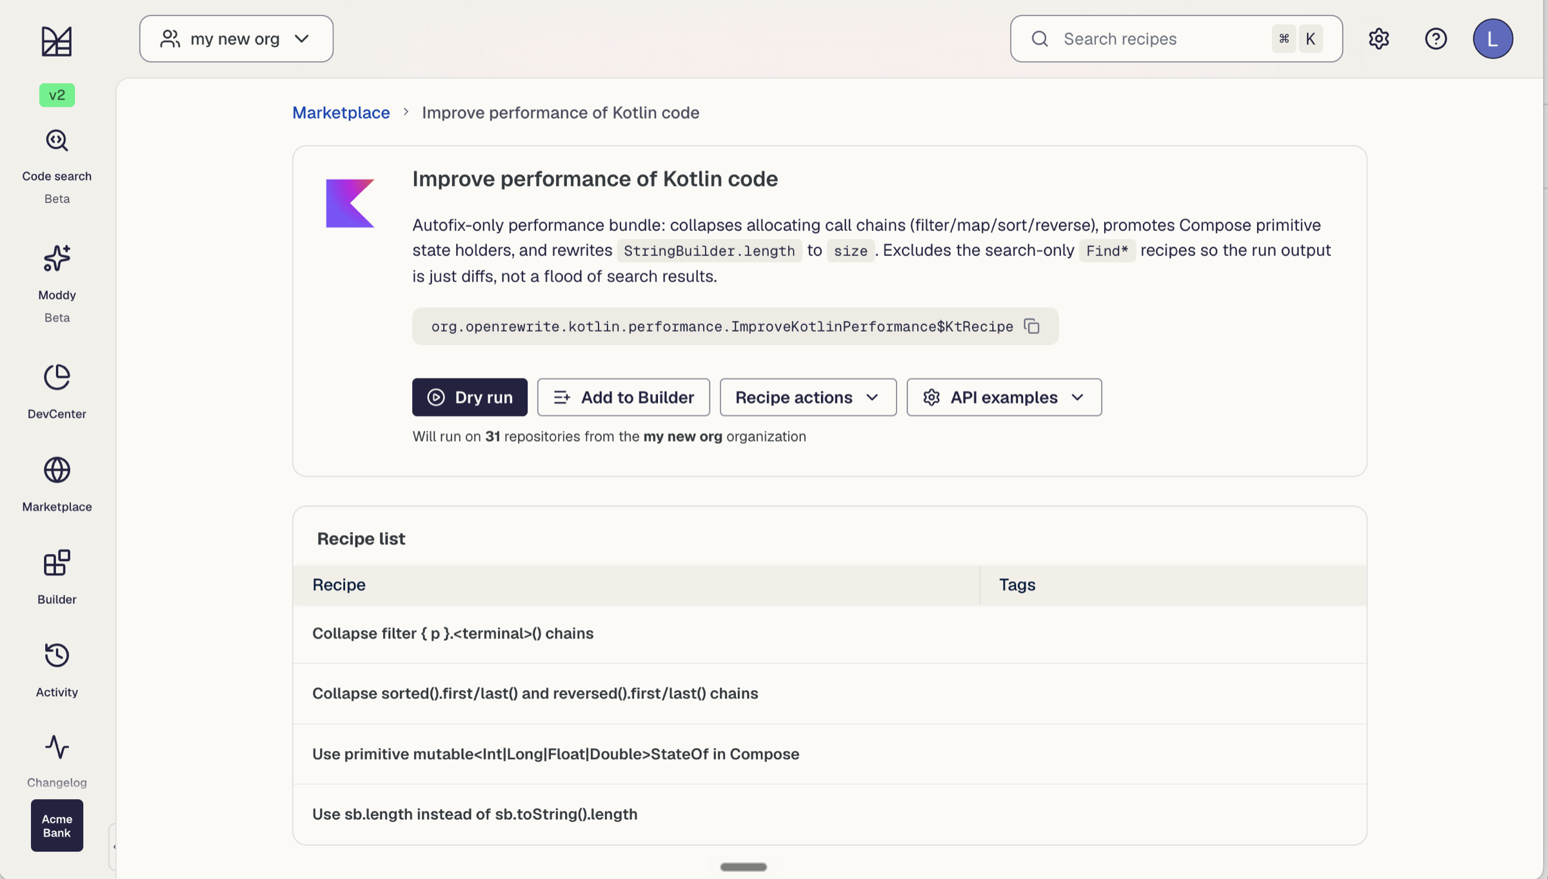Open the primitive mutableStateOf Compose recipe
The height and width of the screenshot is (879, 1548).
coord(829,754)
